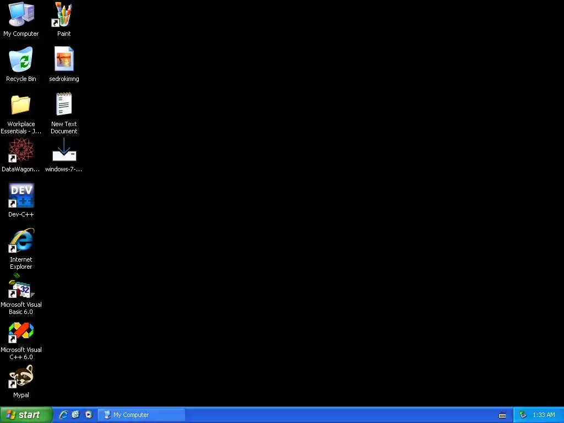Switch to My Computer taskbar window

142,415
